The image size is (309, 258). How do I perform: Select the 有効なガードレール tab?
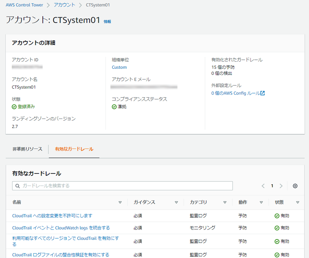[x=74, y=149]
